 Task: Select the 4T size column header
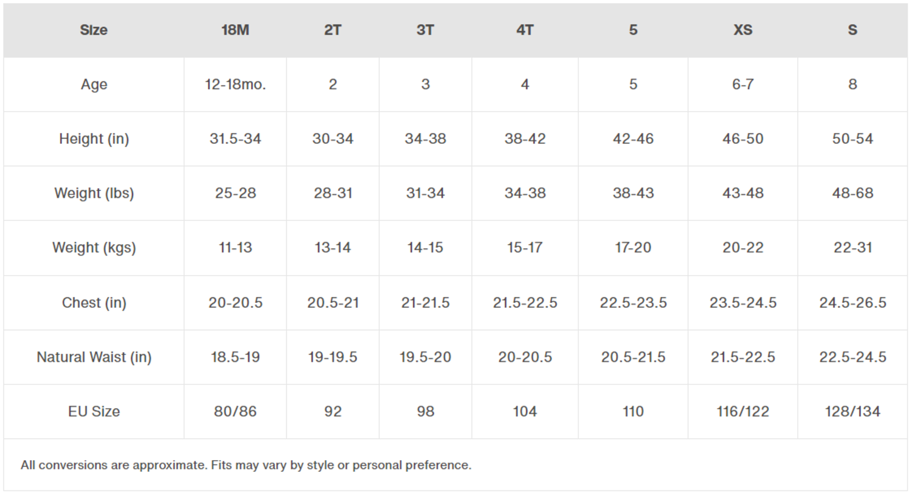(x=525, y=30)
